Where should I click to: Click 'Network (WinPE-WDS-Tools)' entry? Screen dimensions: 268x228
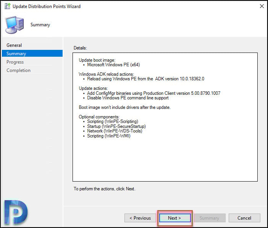115,131
